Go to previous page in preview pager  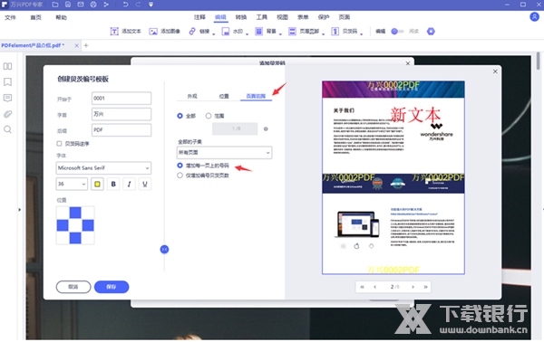tap(375, 287)
